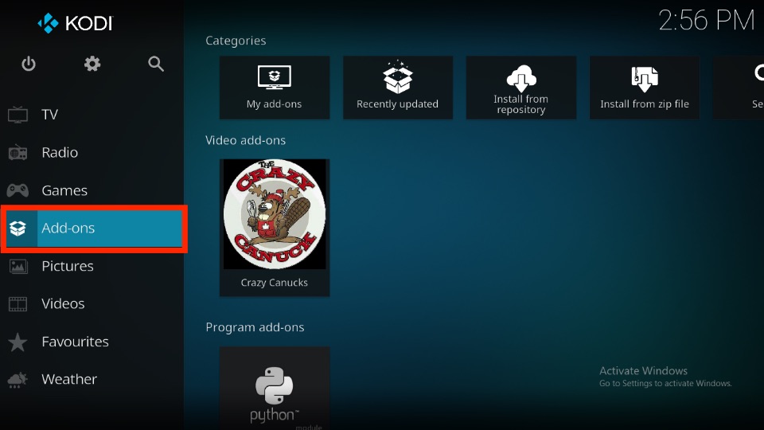Select the Pictures menu item
764x430 pixels.
pyautogui.click(x=92, y=266)
